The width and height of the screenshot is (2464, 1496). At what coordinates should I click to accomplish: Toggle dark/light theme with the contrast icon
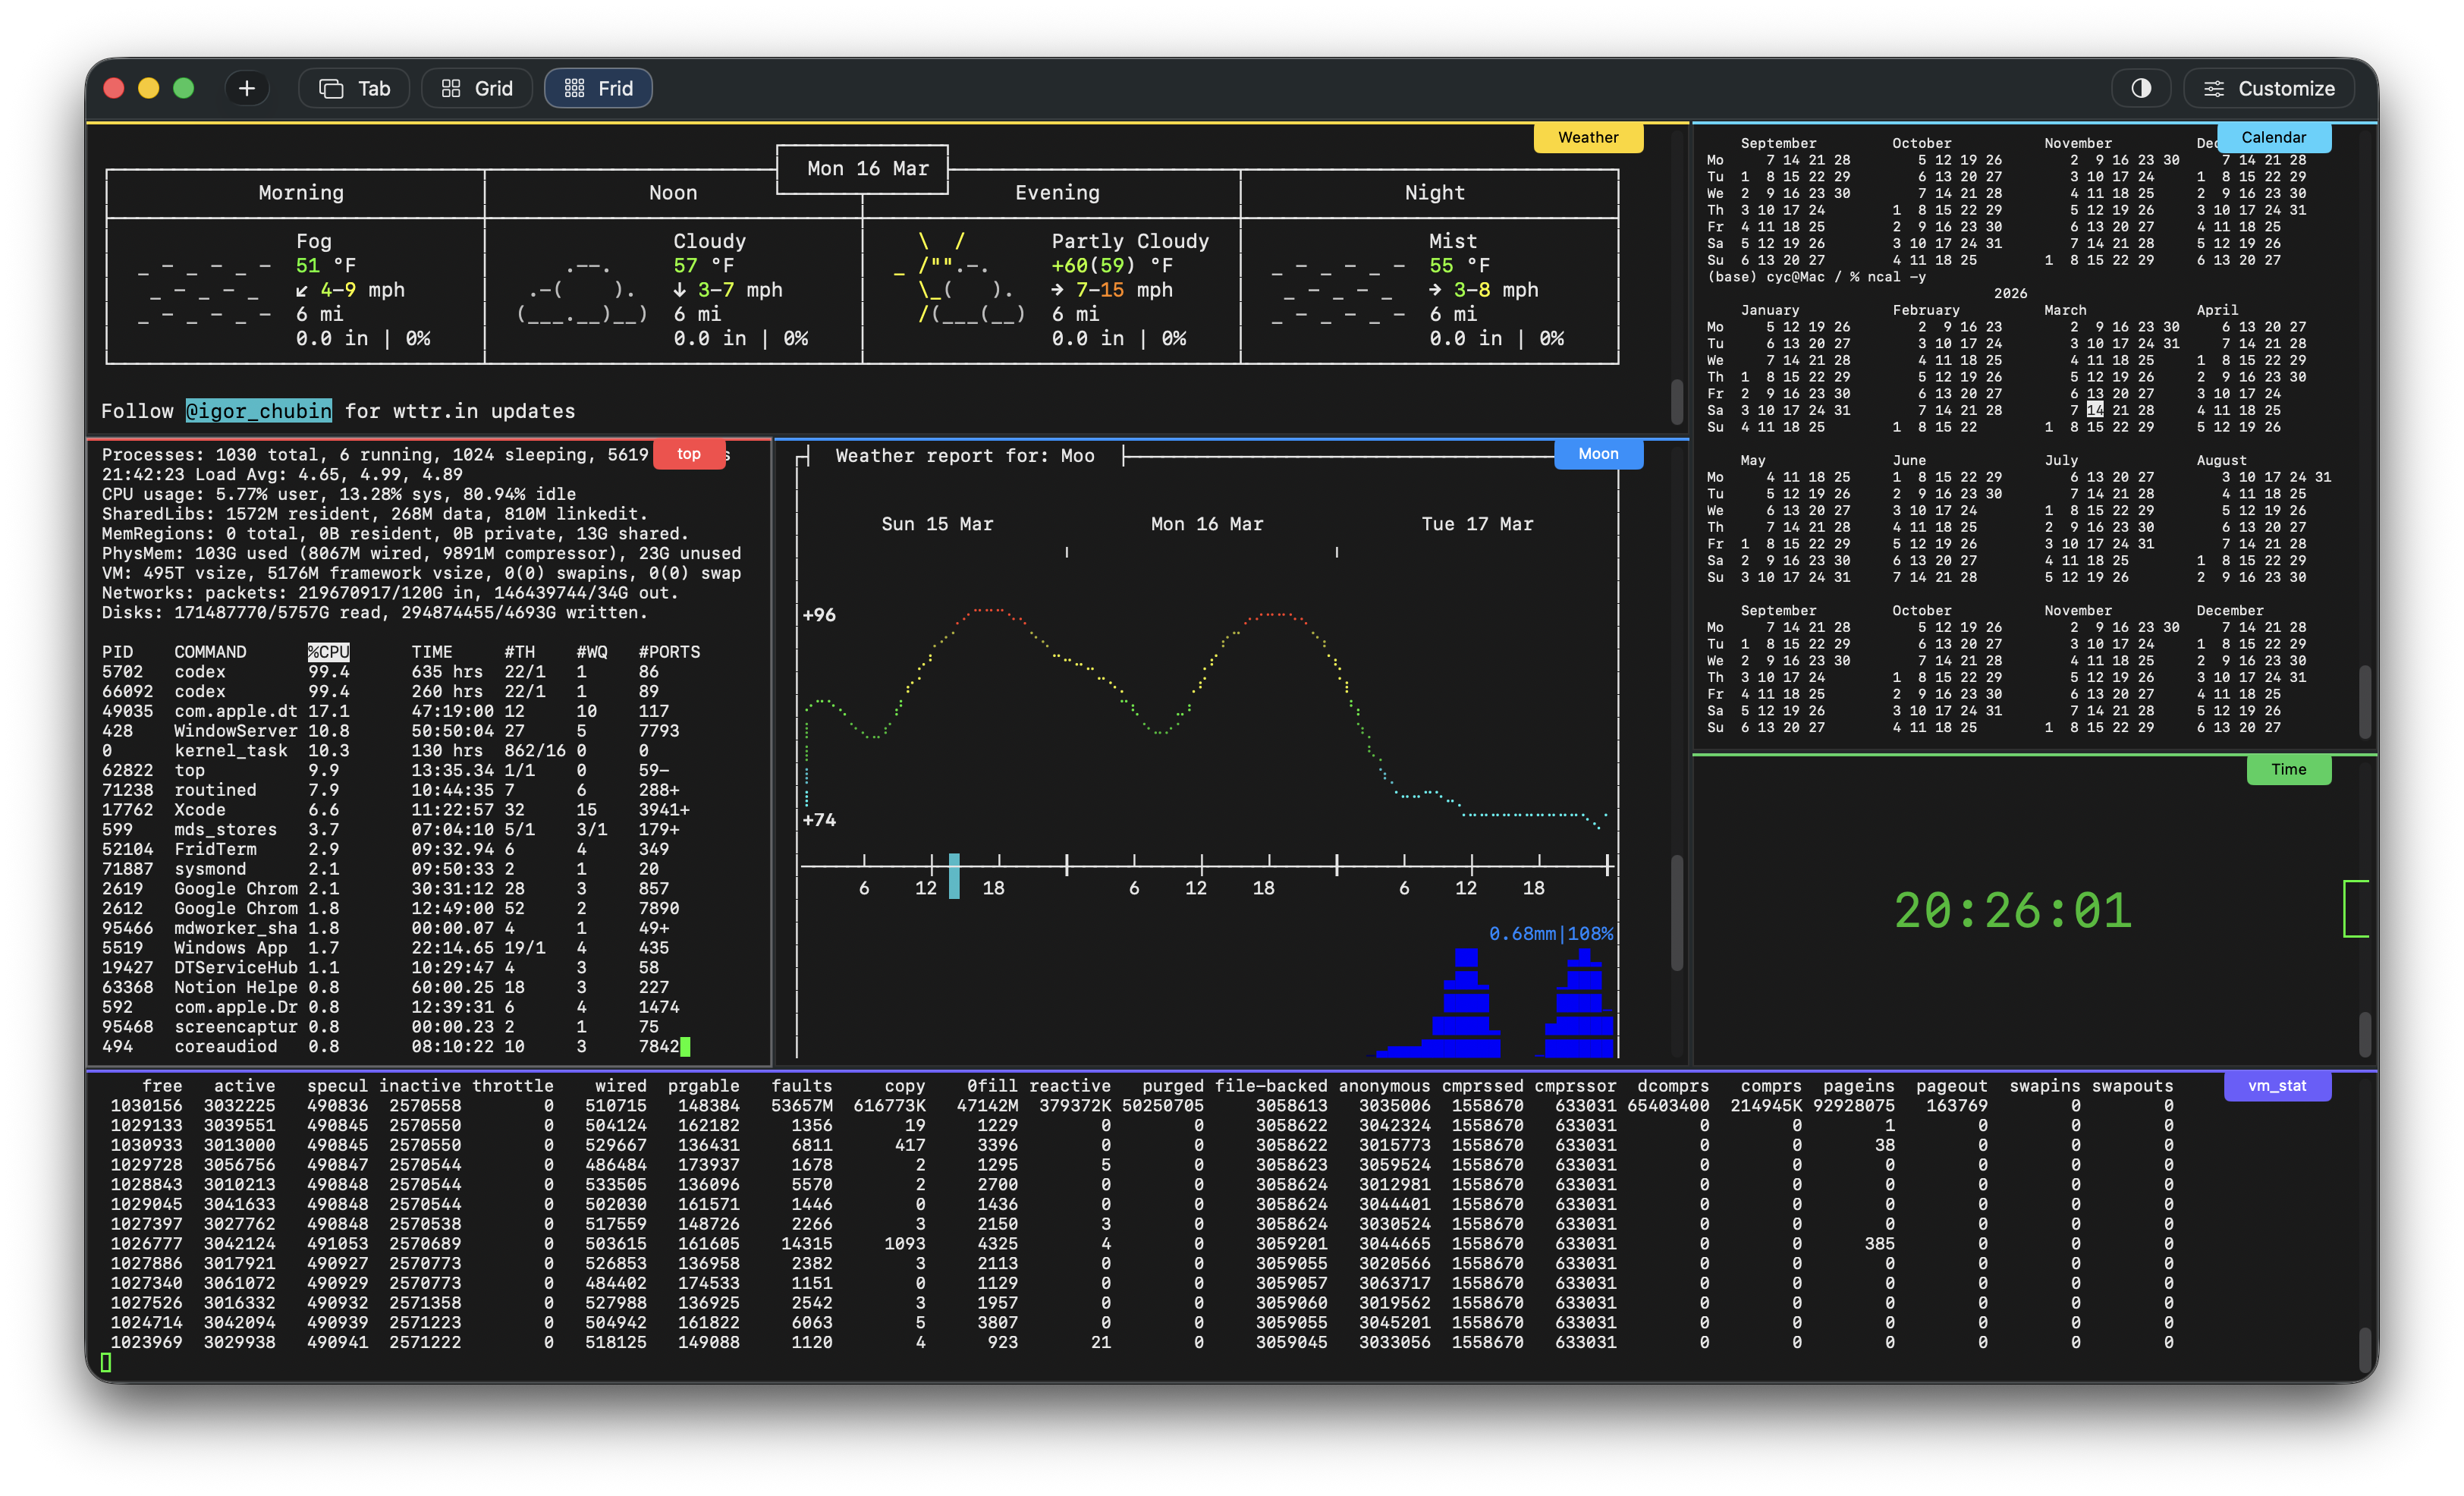2141,88
